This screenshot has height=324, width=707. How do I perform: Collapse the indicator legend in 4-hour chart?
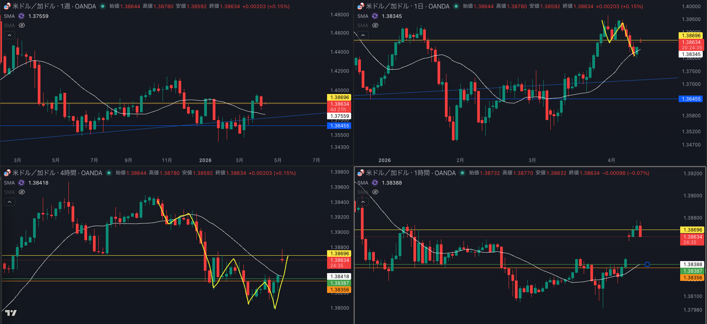[9, 202]
